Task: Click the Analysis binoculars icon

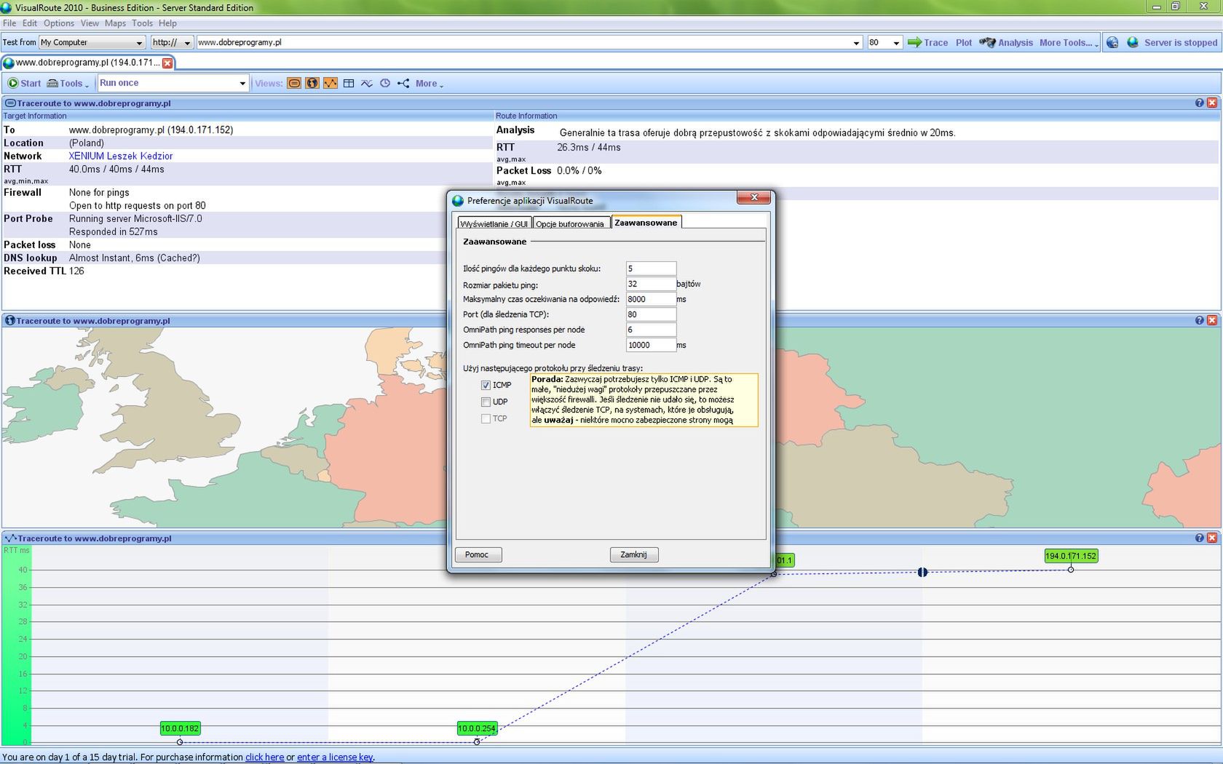Action: point(987,42)
